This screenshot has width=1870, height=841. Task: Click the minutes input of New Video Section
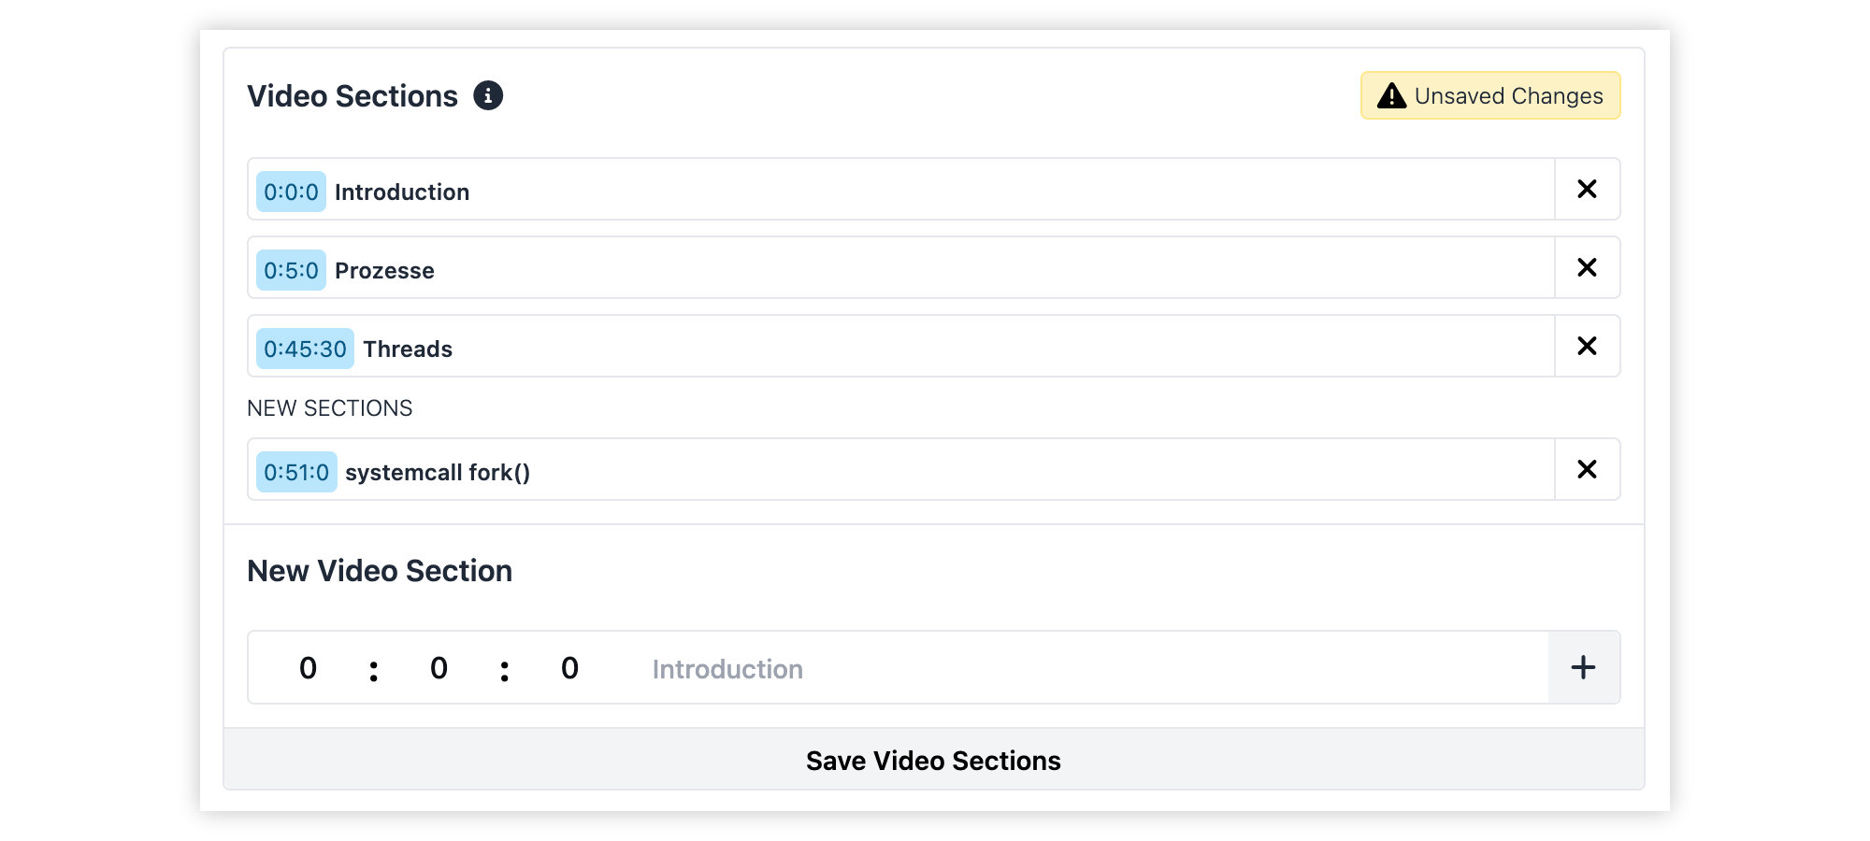click(439, 667)
